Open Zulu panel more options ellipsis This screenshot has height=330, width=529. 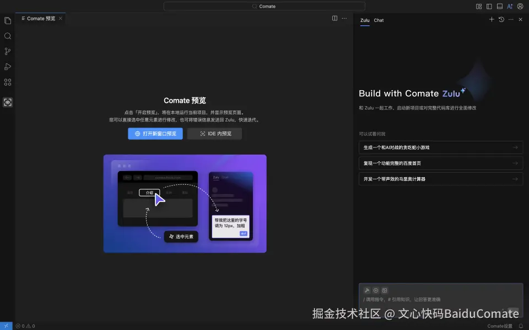tap(511, 20)
